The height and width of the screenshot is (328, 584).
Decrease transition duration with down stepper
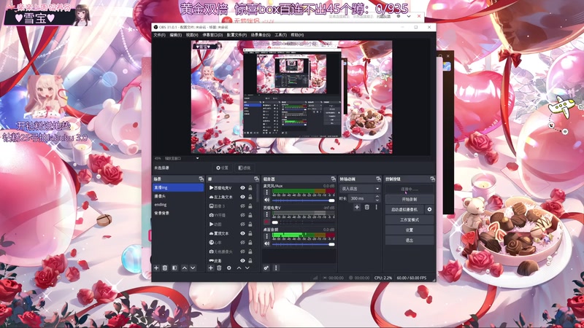coord(377,200)
